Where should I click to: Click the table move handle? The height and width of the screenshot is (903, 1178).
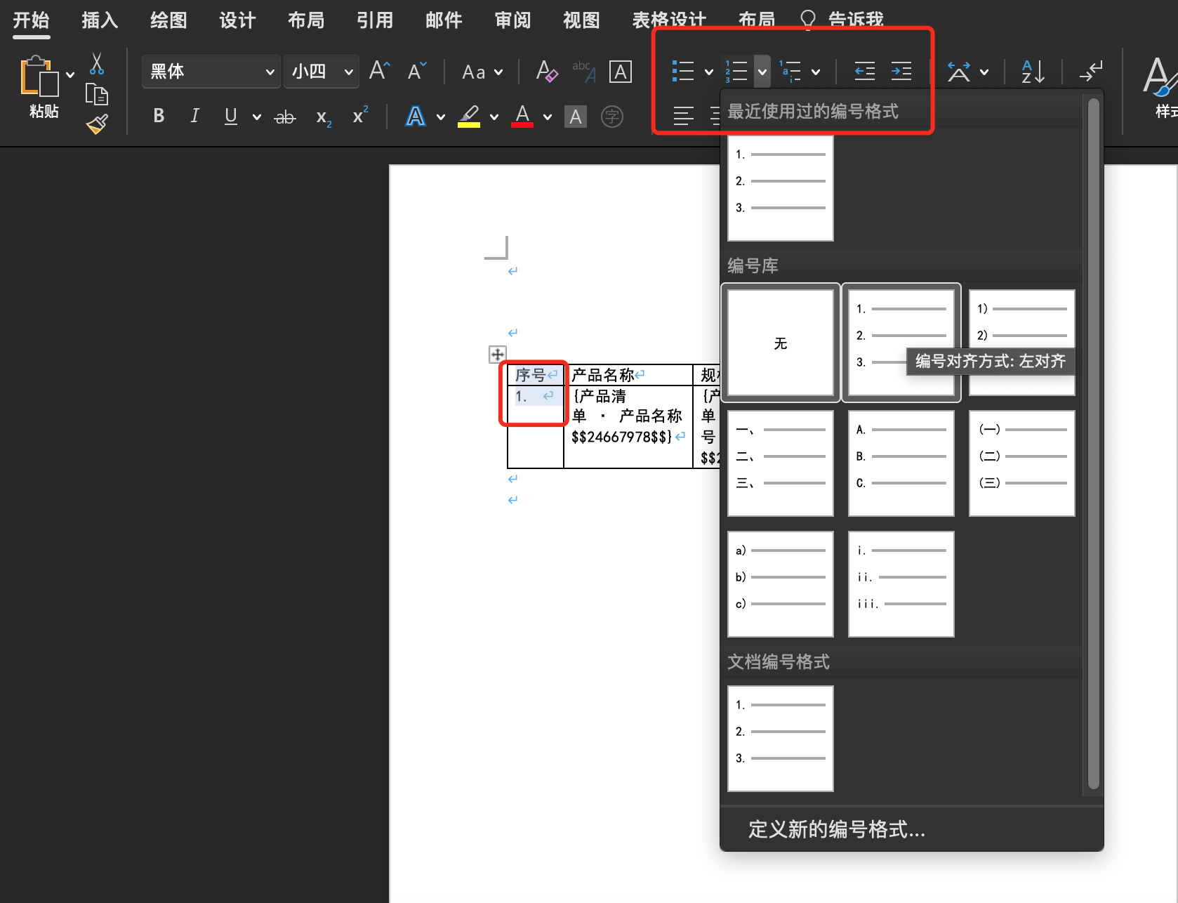click(497, 355)
